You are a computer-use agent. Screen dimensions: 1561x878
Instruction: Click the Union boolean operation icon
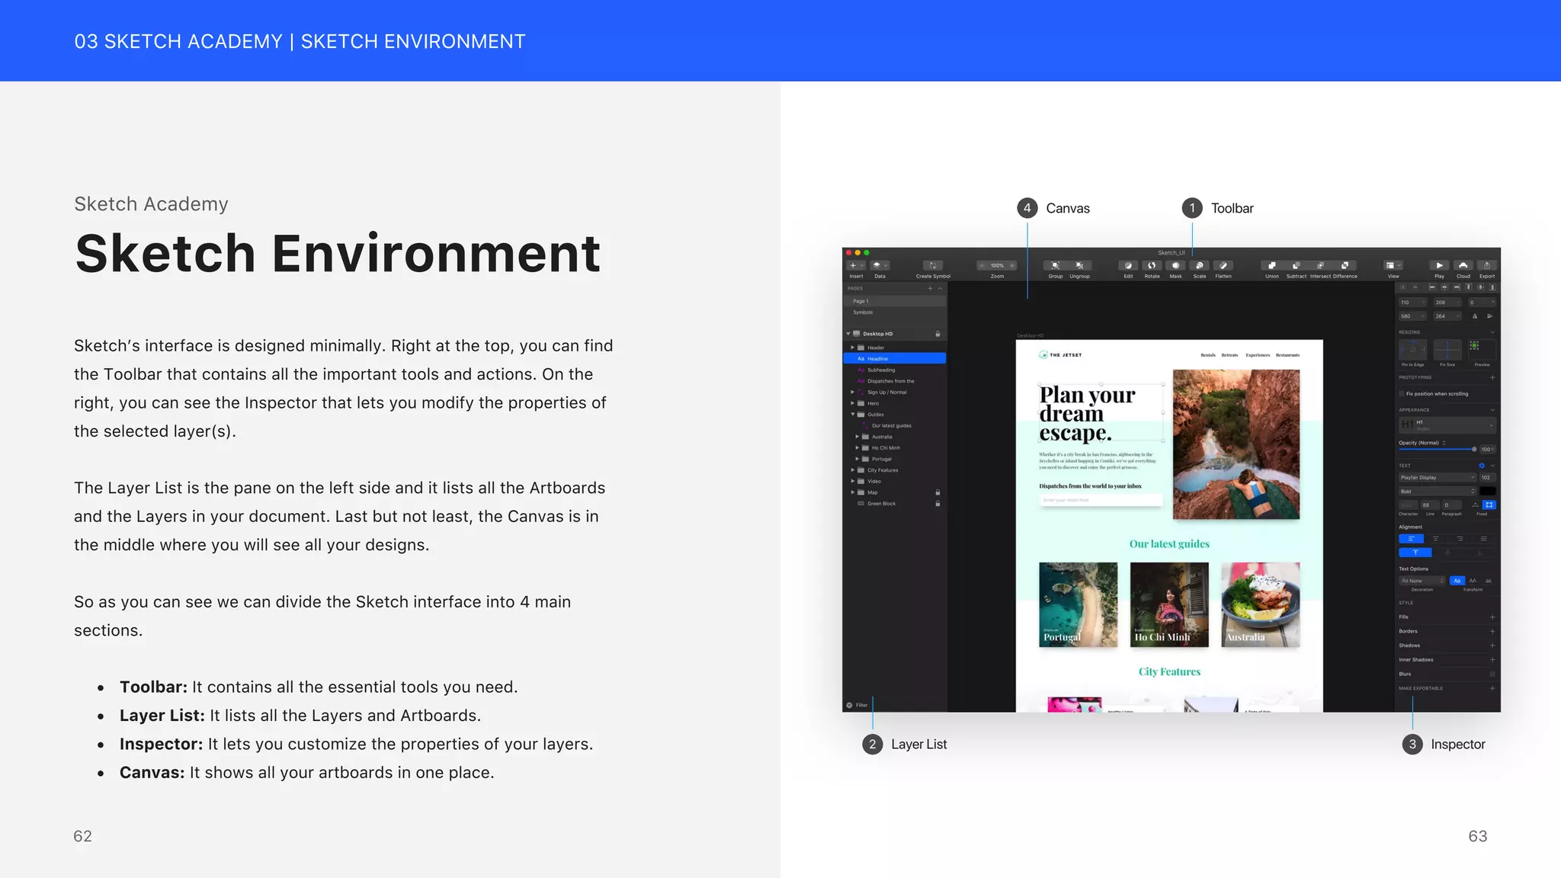[1271, 266]
